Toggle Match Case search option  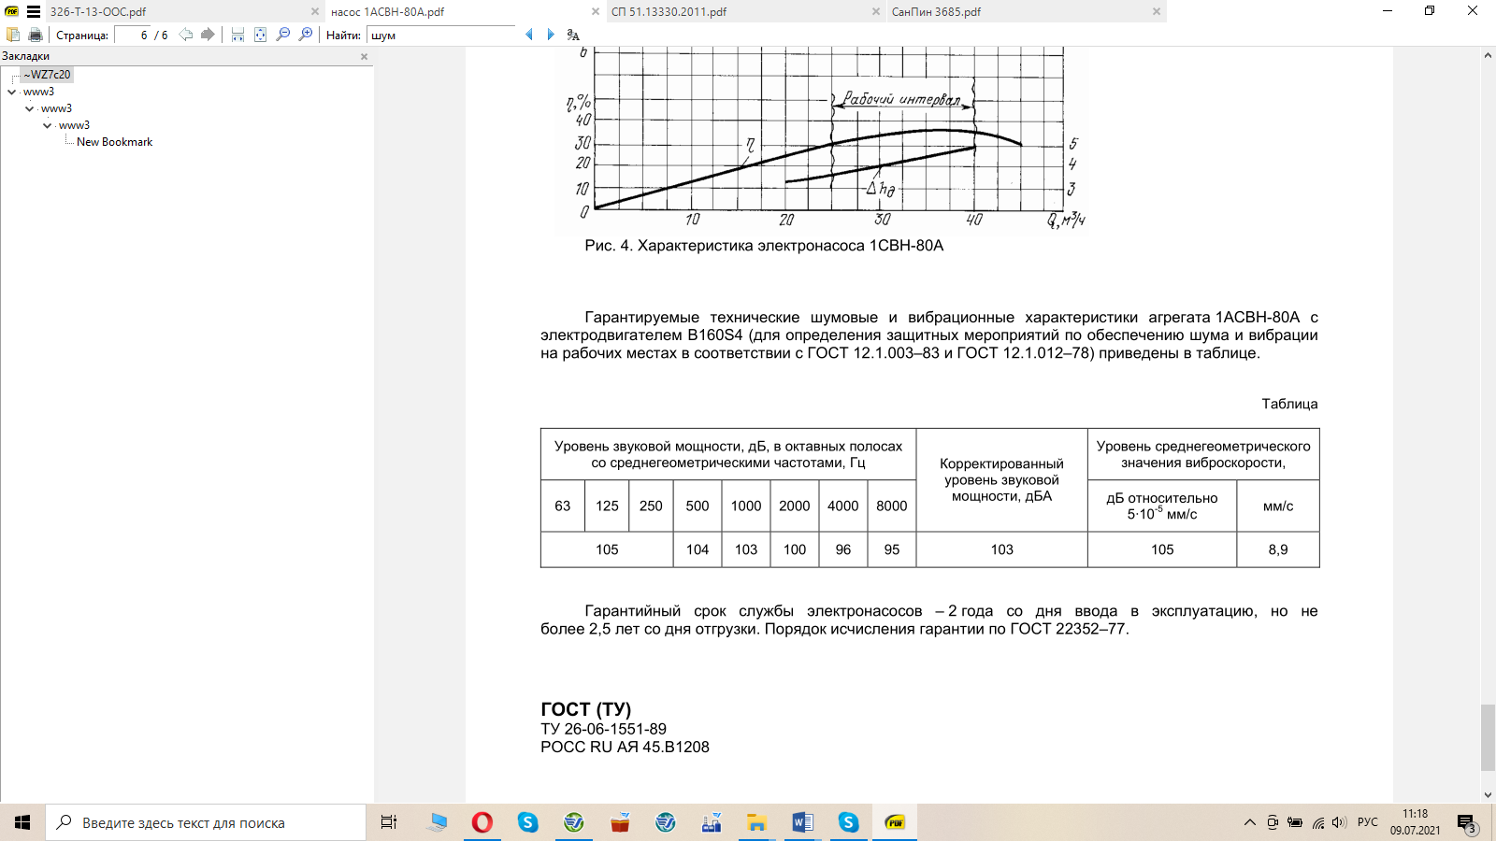(x=573, y=35)
